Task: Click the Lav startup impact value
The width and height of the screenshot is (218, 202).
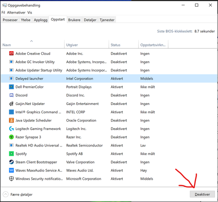Action: pos(143,145)
